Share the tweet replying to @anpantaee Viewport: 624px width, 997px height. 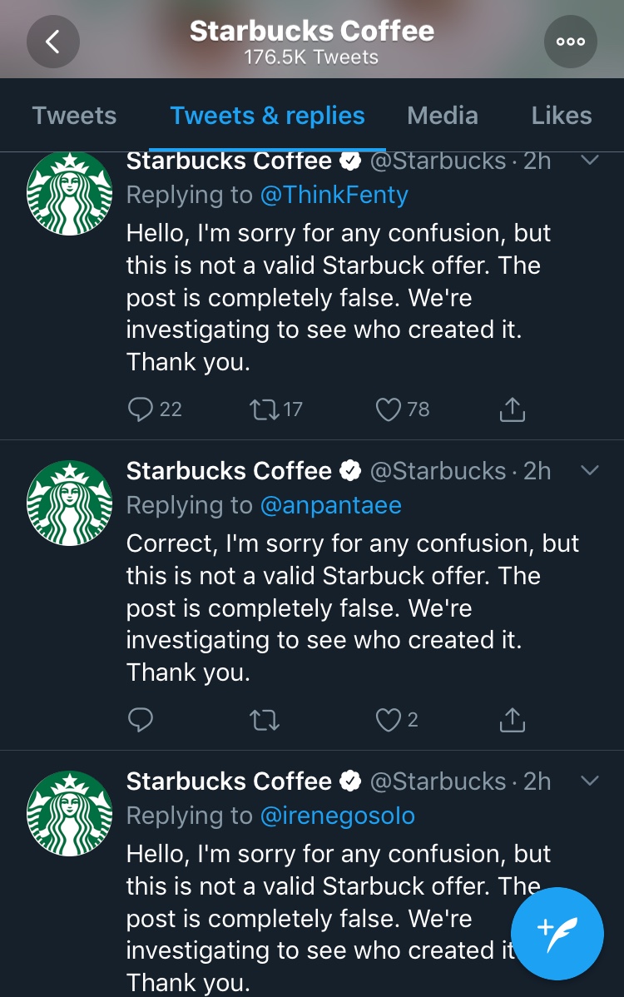512,720
